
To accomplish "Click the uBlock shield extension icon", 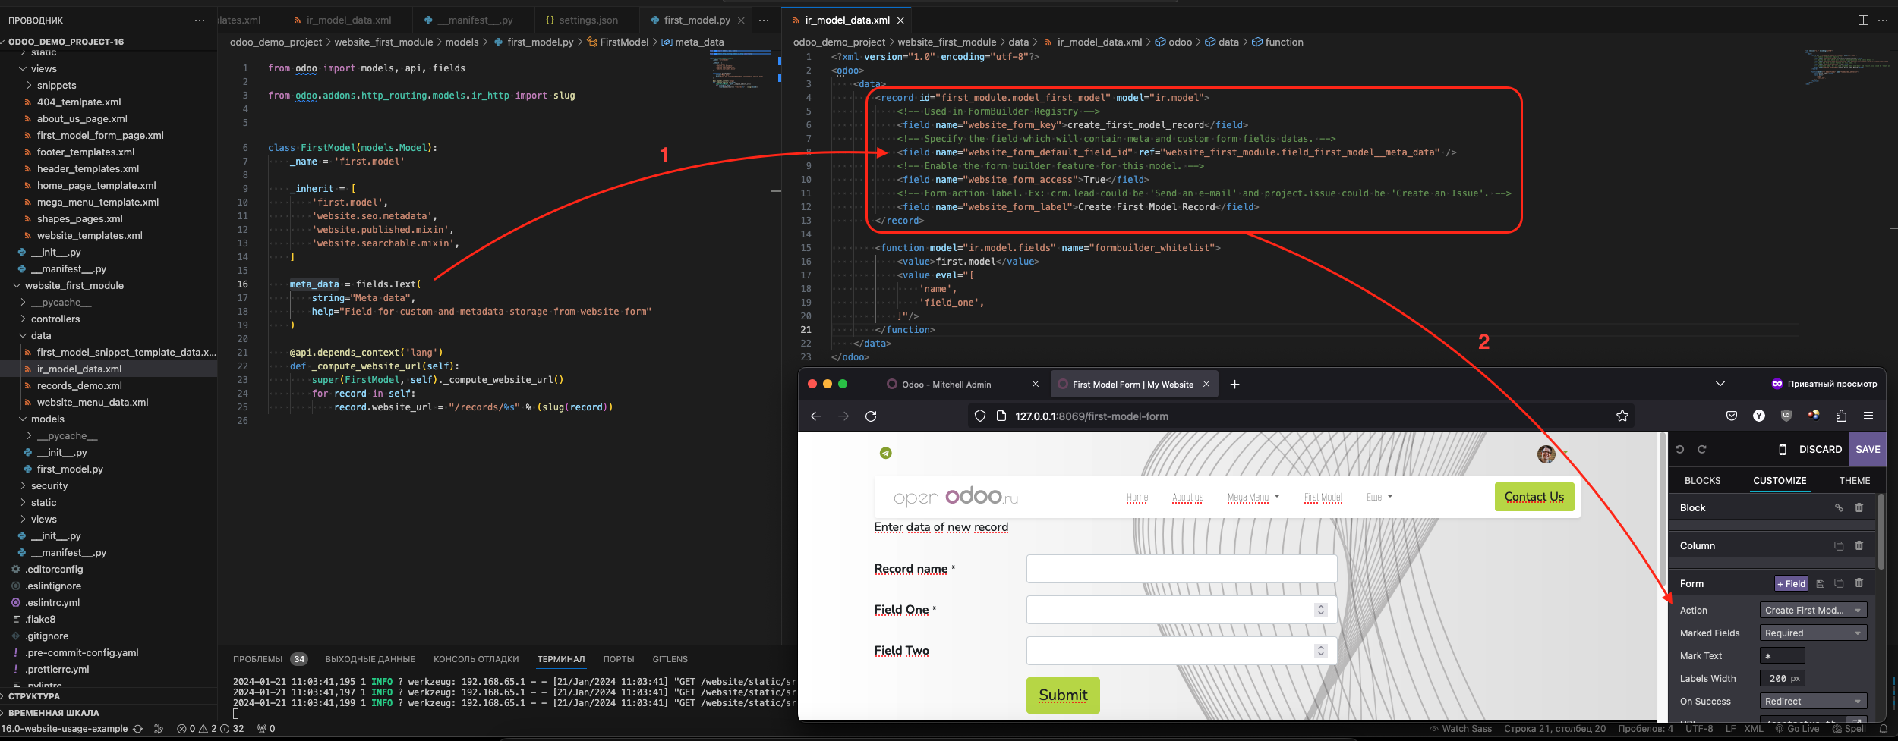I will pyautogui.click(x=1786, y=416).
